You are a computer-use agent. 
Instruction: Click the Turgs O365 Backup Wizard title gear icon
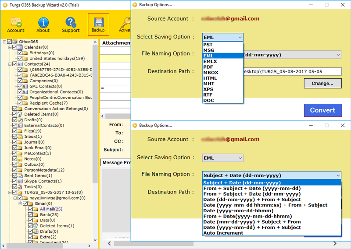pos(5,5)
